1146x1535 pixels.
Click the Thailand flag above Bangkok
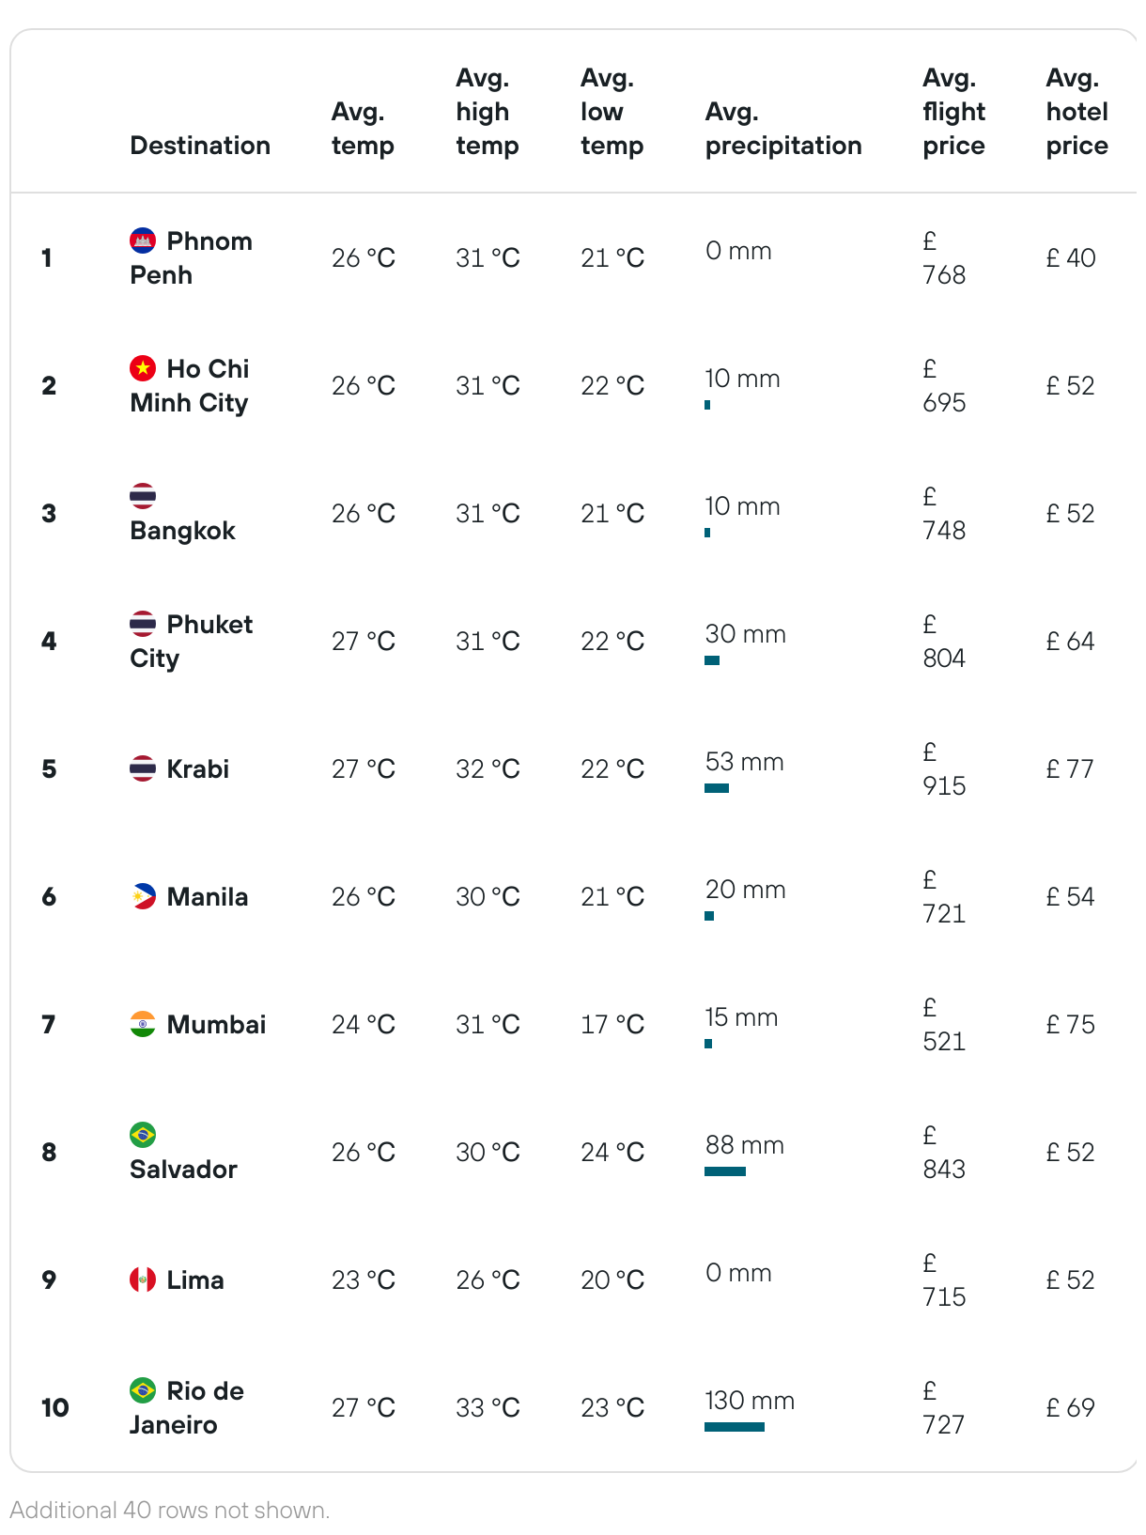143,495
